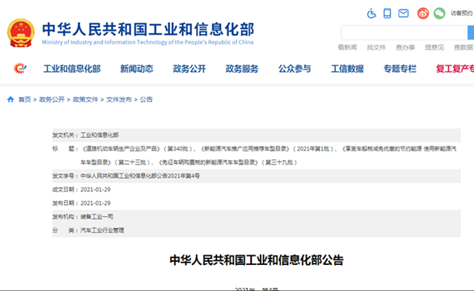Click the email envelope icon

[403, 13]
